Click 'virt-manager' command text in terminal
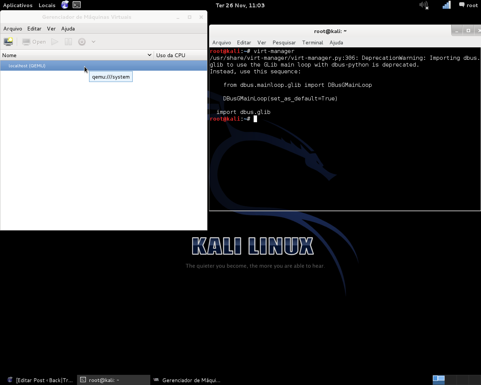Screen dimensions: 481x385 (274, 51)
